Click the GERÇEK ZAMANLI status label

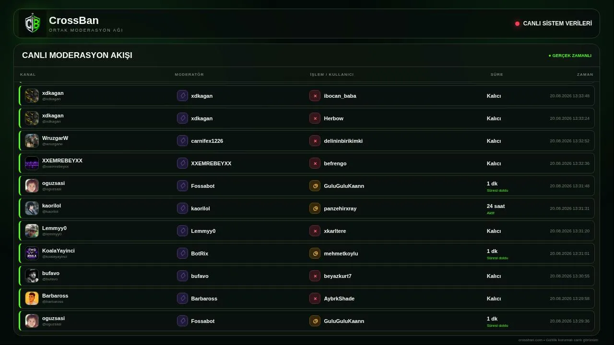(x=570, y=56)
